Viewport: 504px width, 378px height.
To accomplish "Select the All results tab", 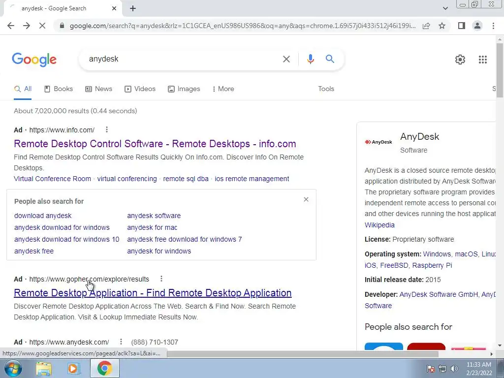I will point(23,89).
